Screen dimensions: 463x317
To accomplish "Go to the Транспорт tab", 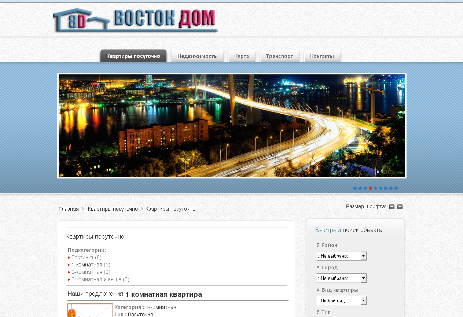I will [x=280, y=56].
